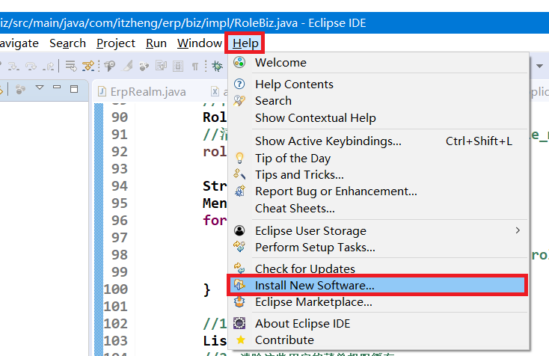Click the Report Bug icon
Image resolution: width=549 pixels, height=356 pixels.
click(240, 191)
